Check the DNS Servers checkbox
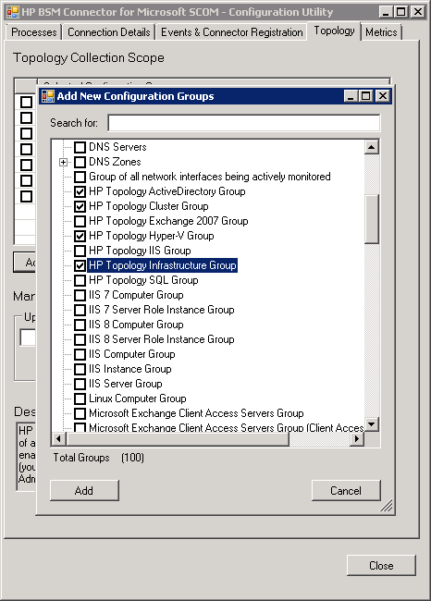This screenshot has height=601, width=431. [80, 147]
